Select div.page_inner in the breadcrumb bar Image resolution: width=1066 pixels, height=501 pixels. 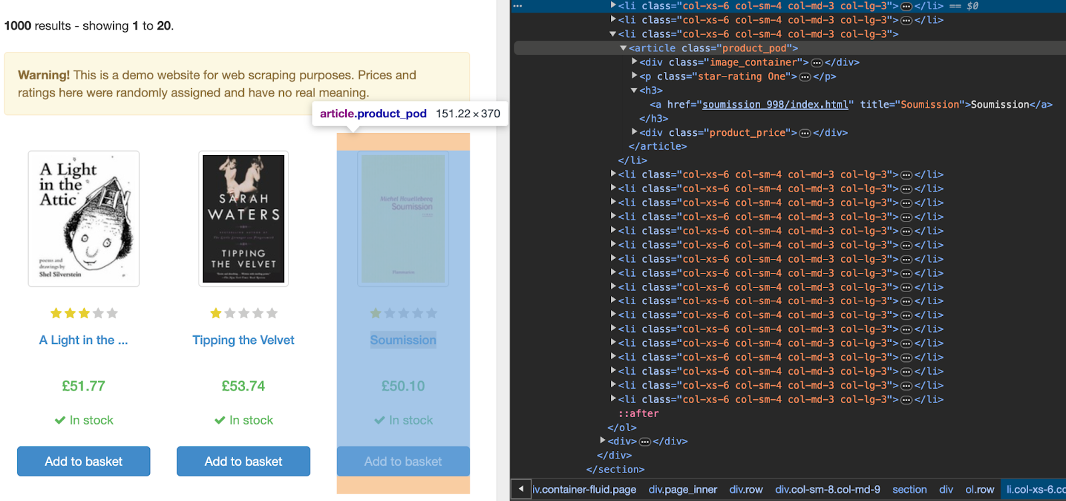point(683,489)
